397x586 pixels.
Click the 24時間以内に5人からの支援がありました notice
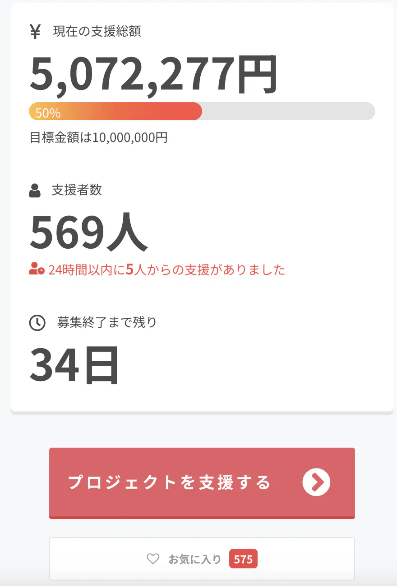(167, 270)
